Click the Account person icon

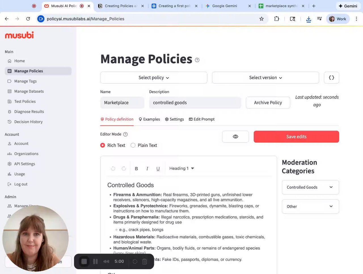(x=9, y=144)
